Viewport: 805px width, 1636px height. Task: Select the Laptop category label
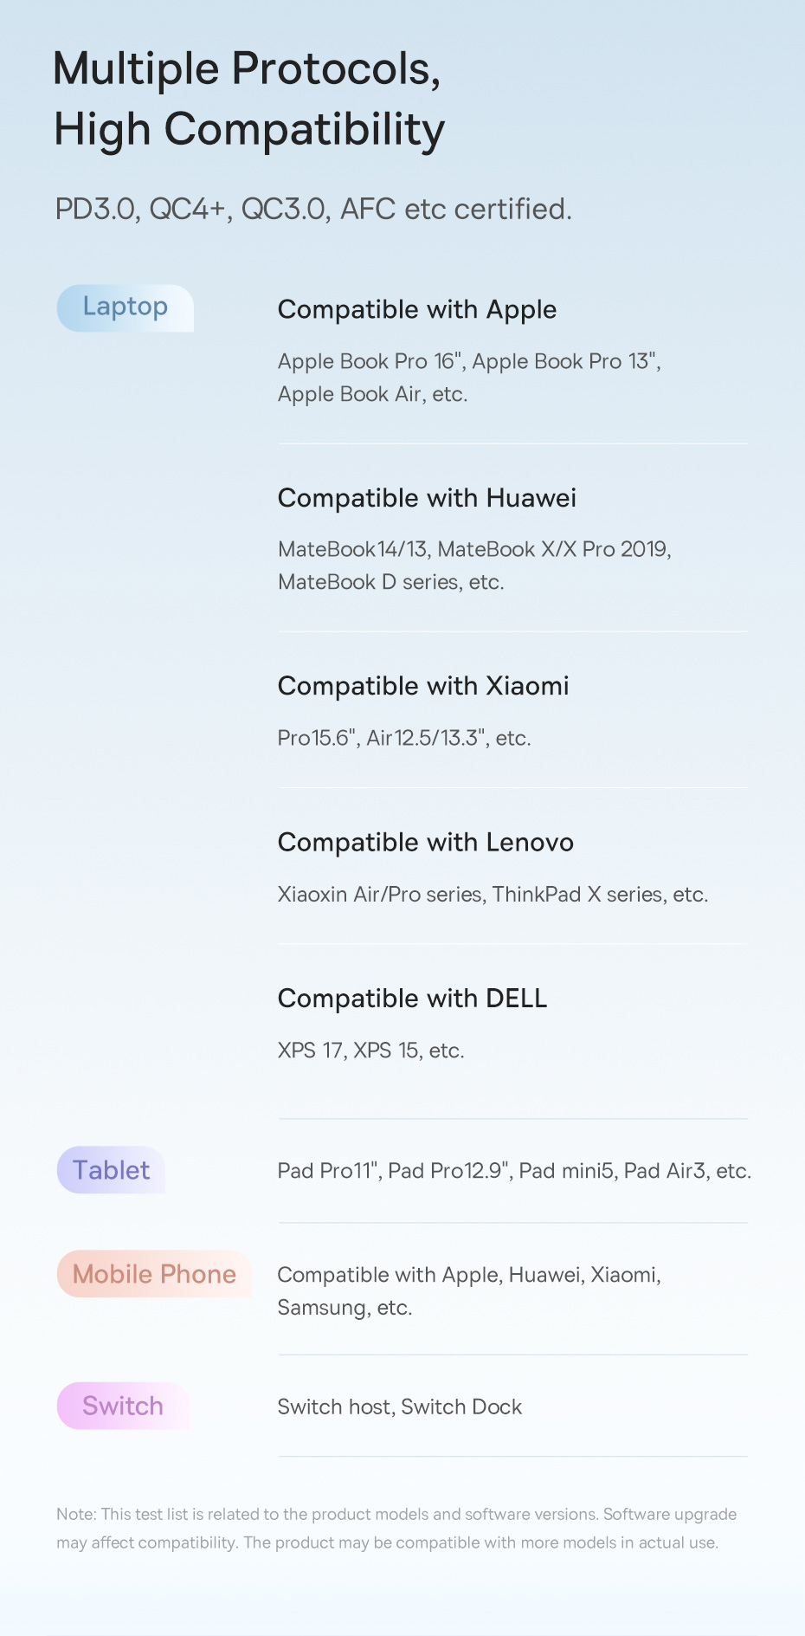pyautogui.click(x=126, y=307)
